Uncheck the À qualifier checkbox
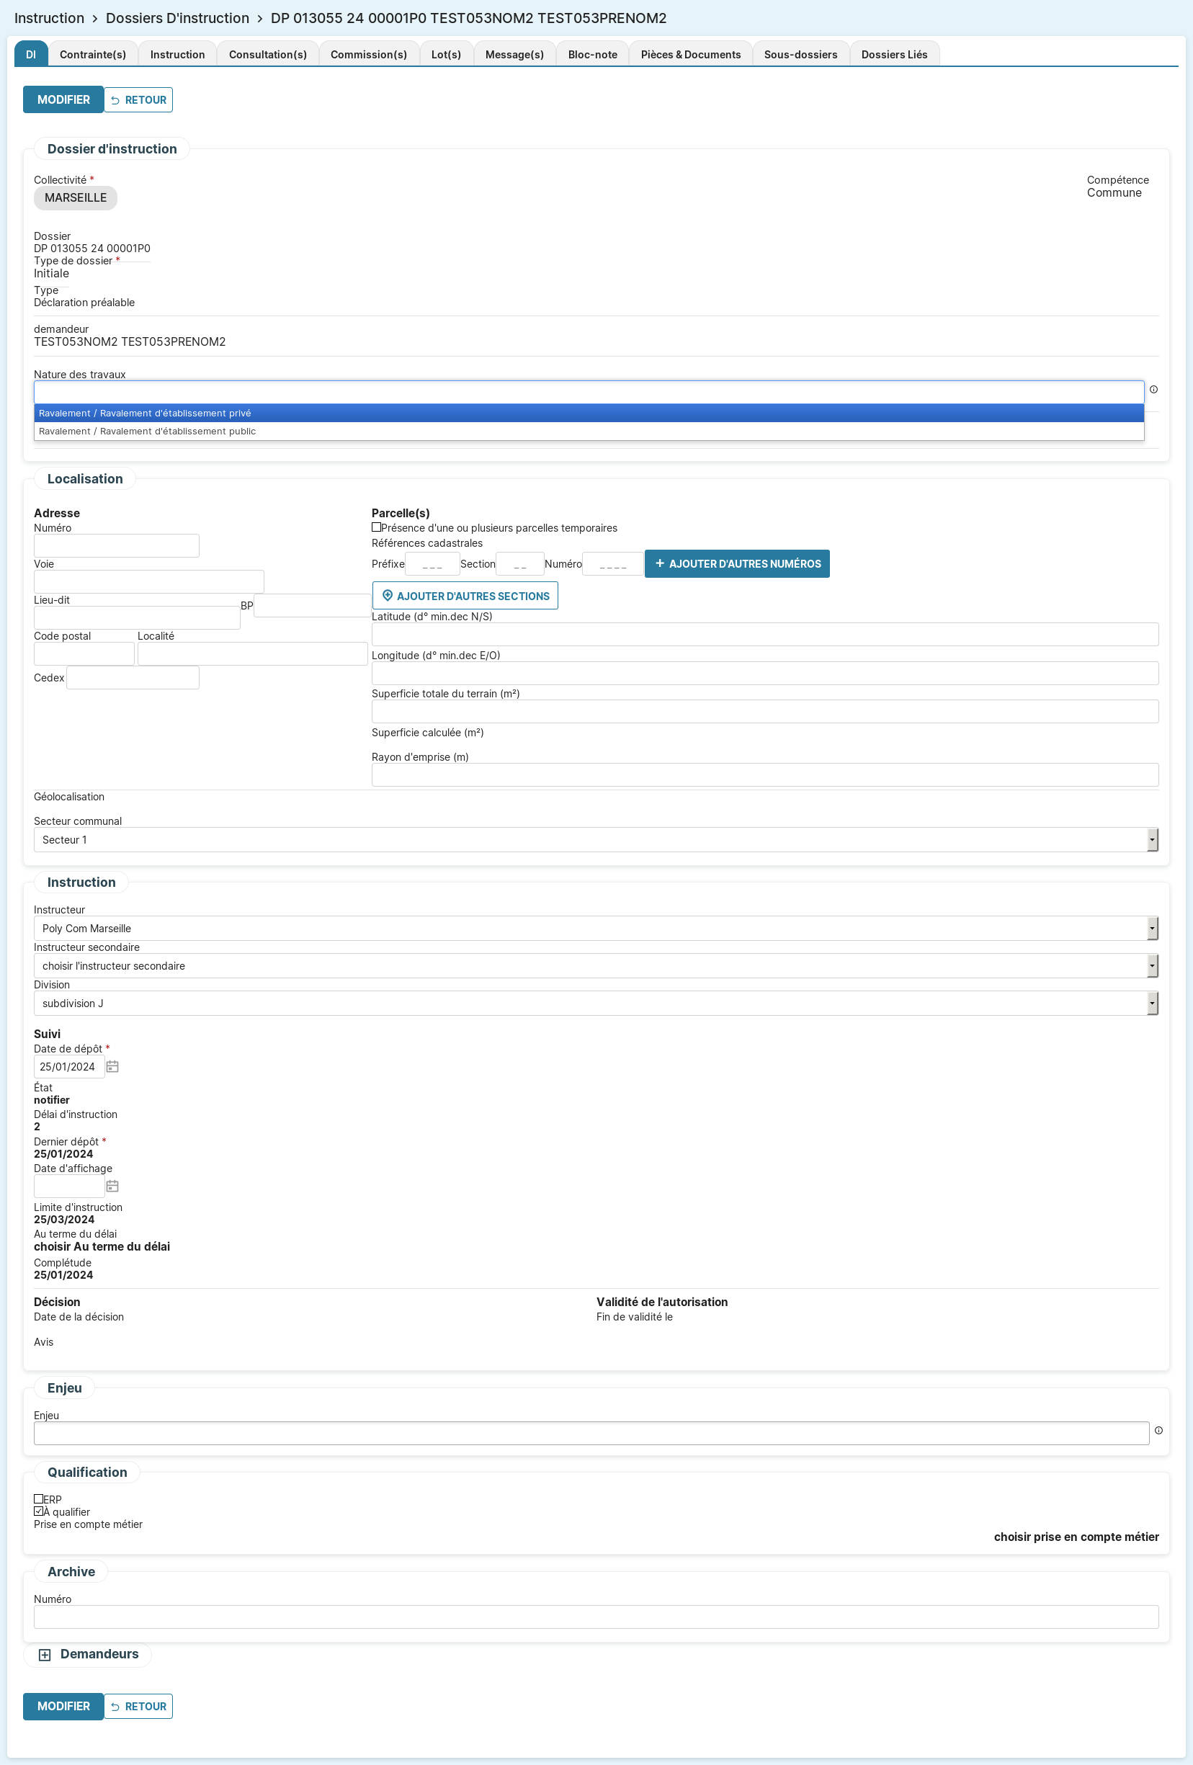This screenshot has height=1765, width=1193. click(39, 1511)
